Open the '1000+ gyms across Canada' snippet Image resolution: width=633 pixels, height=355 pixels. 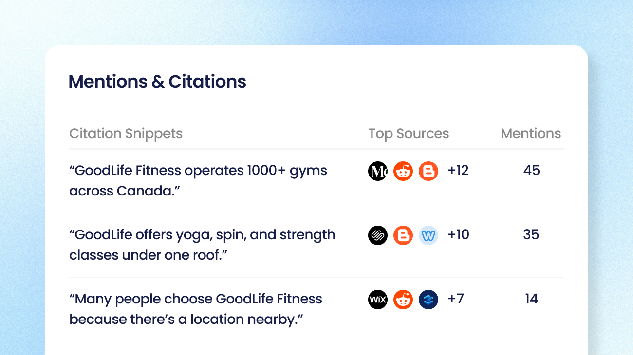pos(198,181)
